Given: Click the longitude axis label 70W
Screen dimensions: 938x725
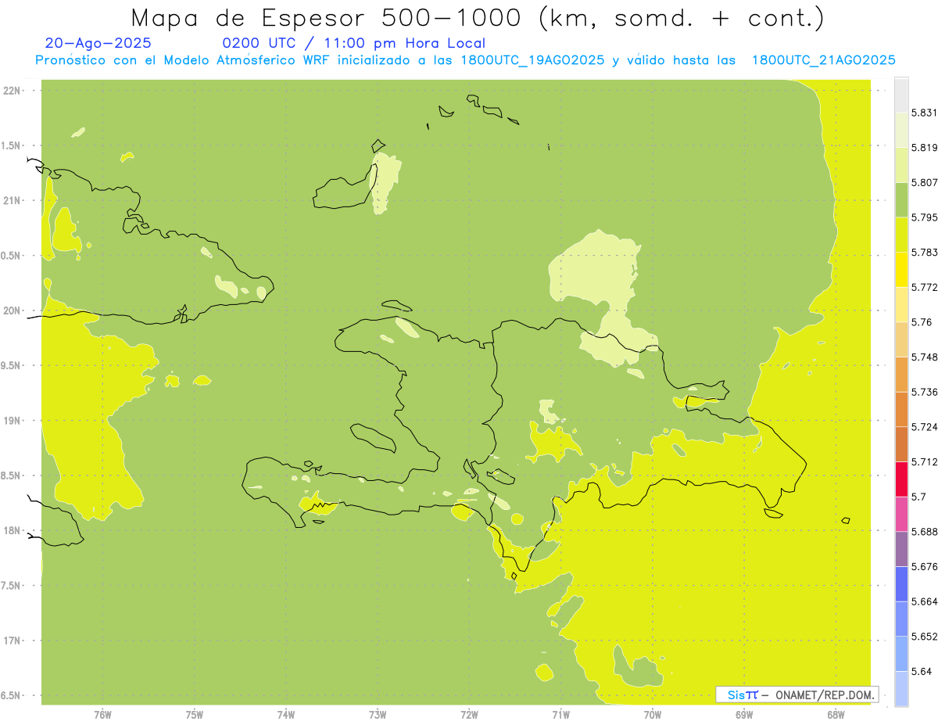Looking at the screenshot, I should tap(653, 715).
